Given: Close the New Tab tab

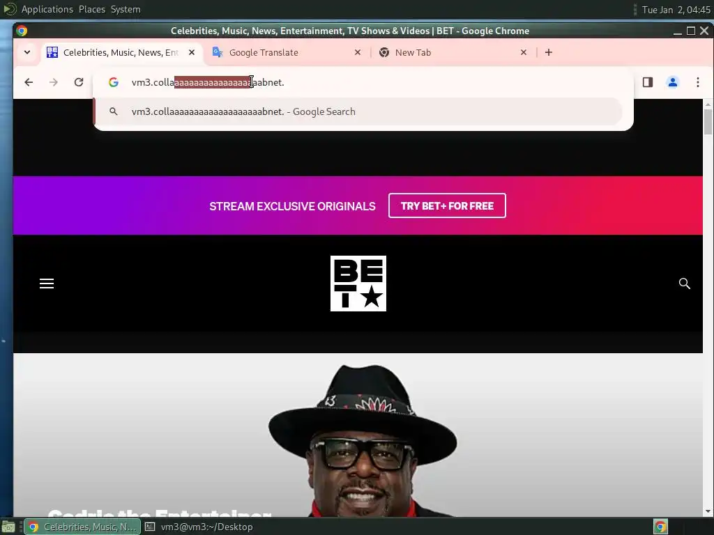Looking at the screenshot, I should click(x=524, y=52).
